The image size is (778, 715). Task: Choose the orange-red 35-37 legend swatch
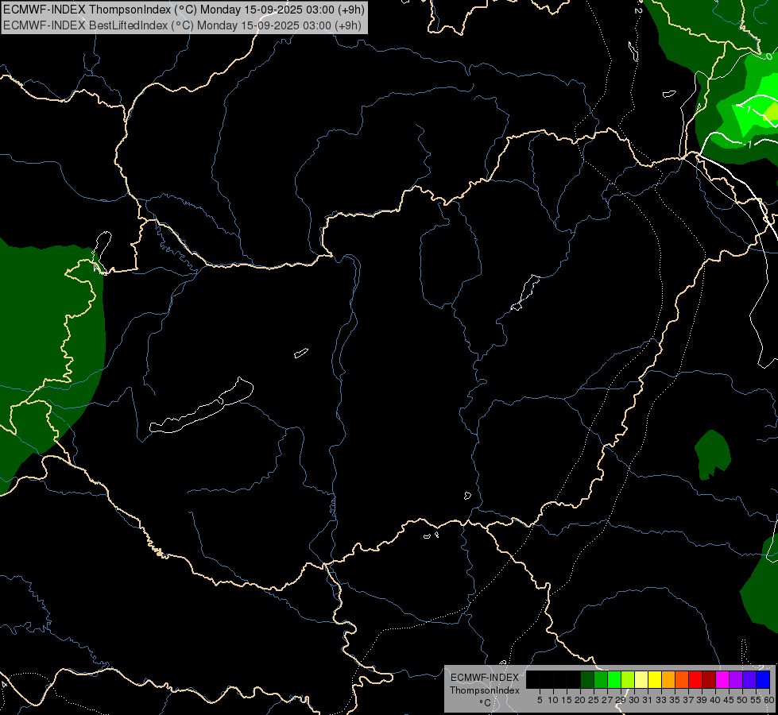pos(682,679)
